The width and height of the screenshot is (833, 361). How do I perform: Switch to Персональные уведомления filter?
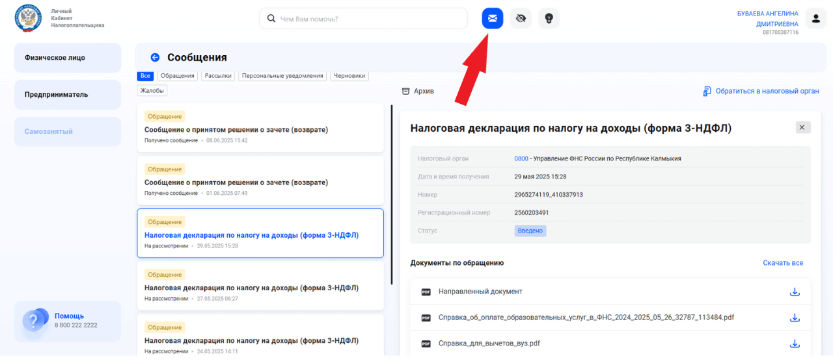[x=282, y=75]
